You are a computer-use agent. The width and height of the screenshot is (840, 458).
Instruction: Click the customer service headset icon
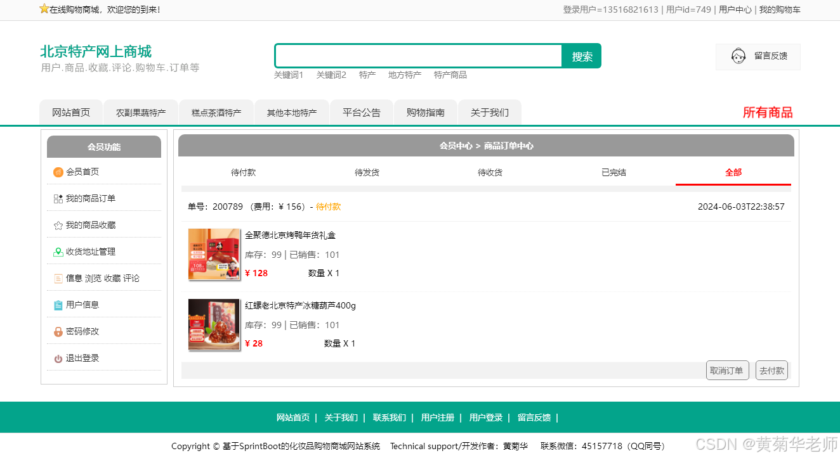738,56
